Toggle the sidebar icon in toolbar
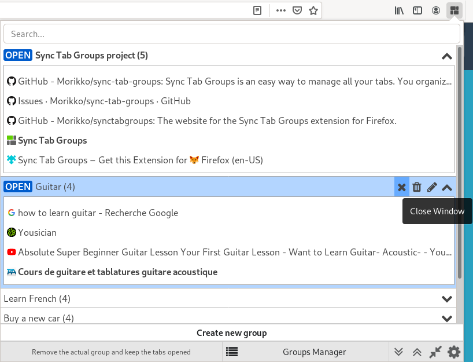473x362 pixels. coord(417,10)
